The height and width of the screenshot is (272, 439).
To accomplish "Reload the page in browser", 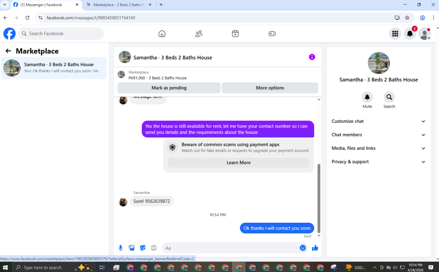I will point(27,18).
